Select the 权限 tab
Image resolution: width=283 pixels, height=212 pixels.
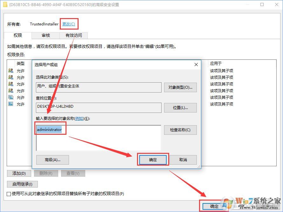point(18,35)
